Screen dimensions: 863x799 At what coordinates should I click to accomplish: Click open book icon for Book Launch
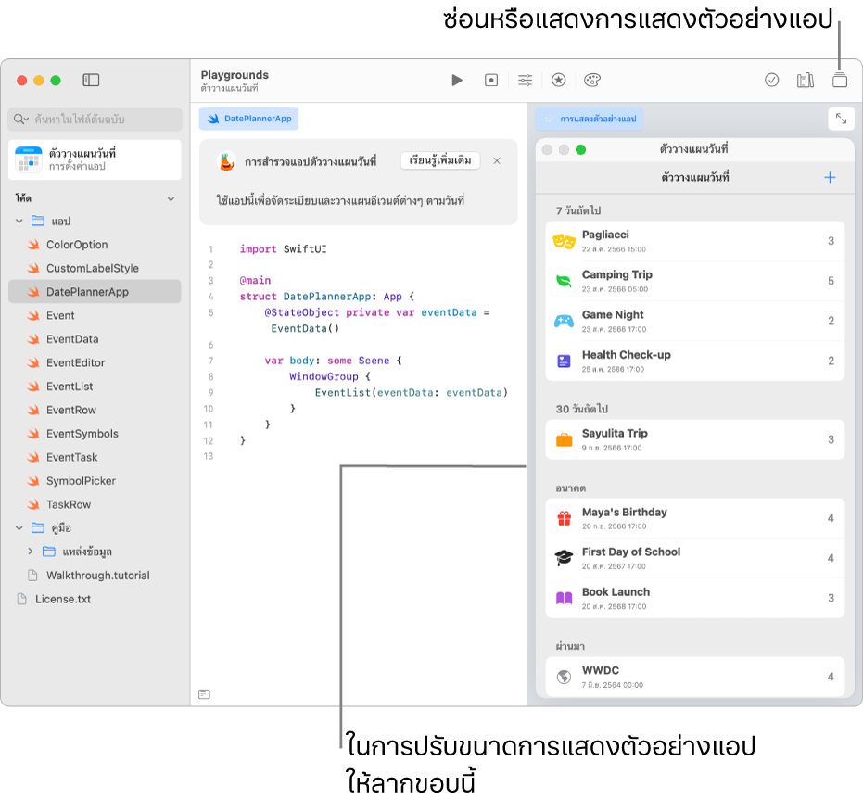565,598
